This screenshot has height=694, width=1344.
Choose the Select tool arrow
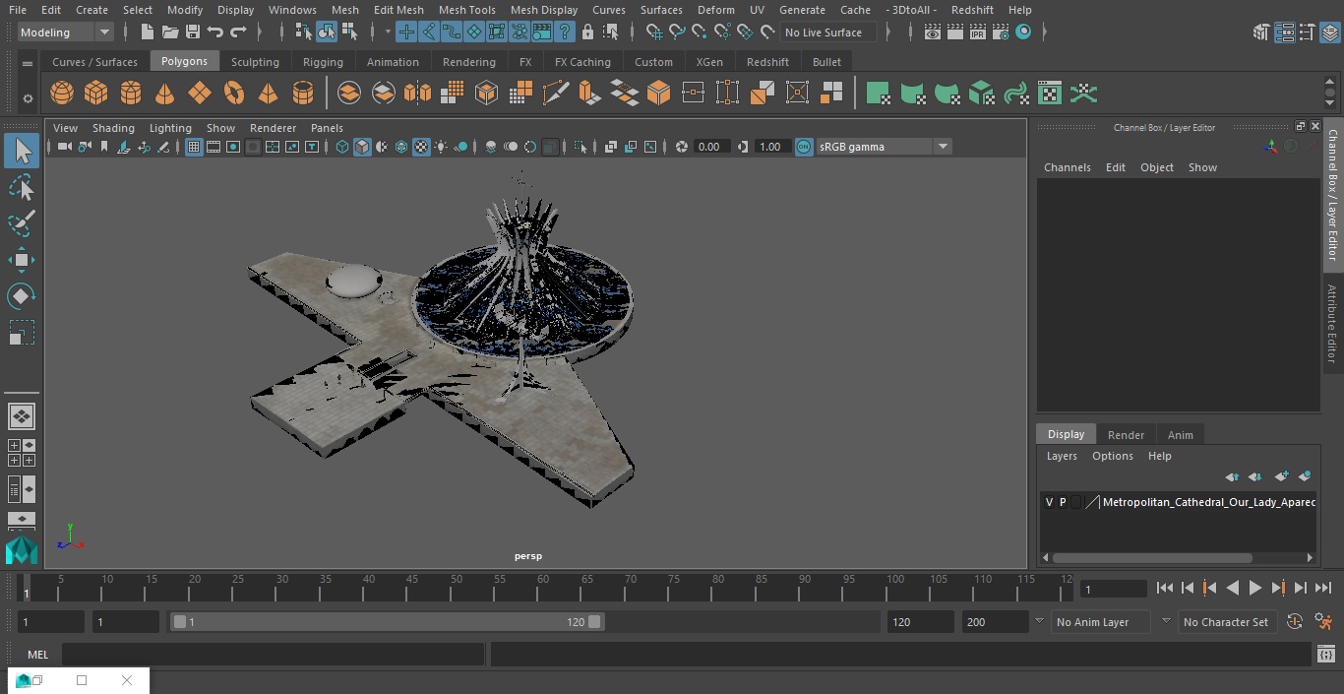click(21, 151)
